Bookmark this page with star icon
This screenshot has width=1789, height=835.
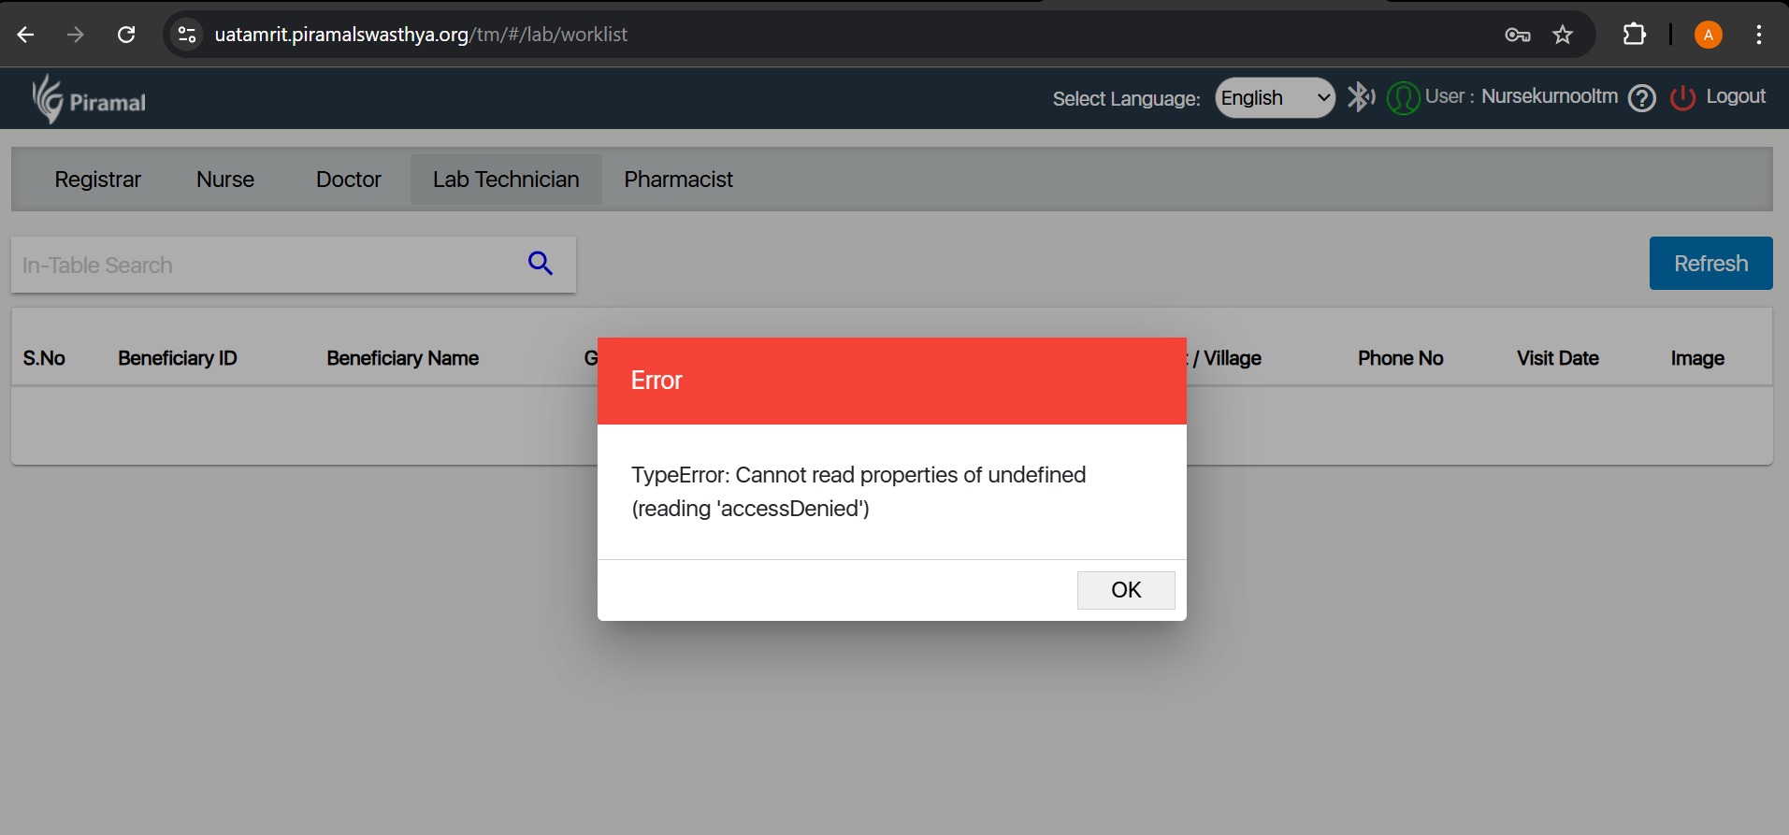click(1563, 35)
